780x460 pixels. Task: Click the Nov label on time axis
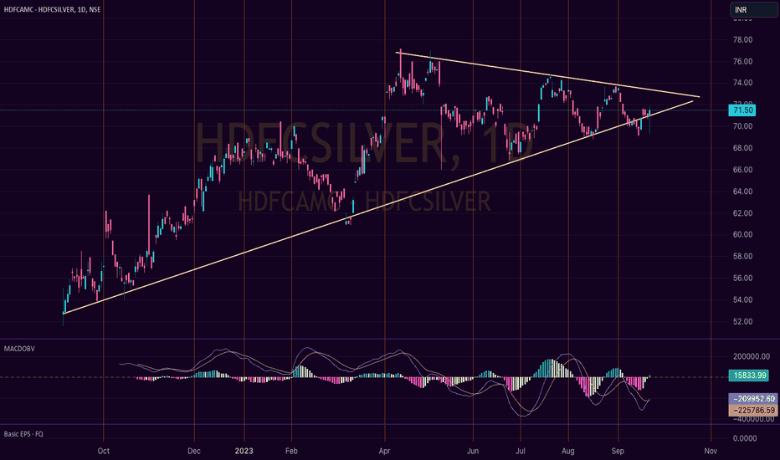click(711, 451)
